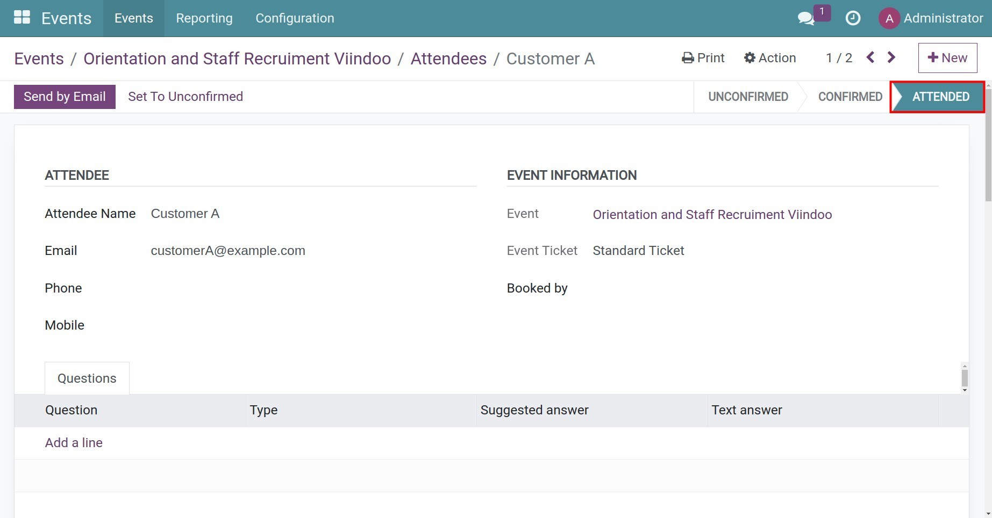
Task: Open the apps grid home menu icon
Action: (x=22, y=18)
